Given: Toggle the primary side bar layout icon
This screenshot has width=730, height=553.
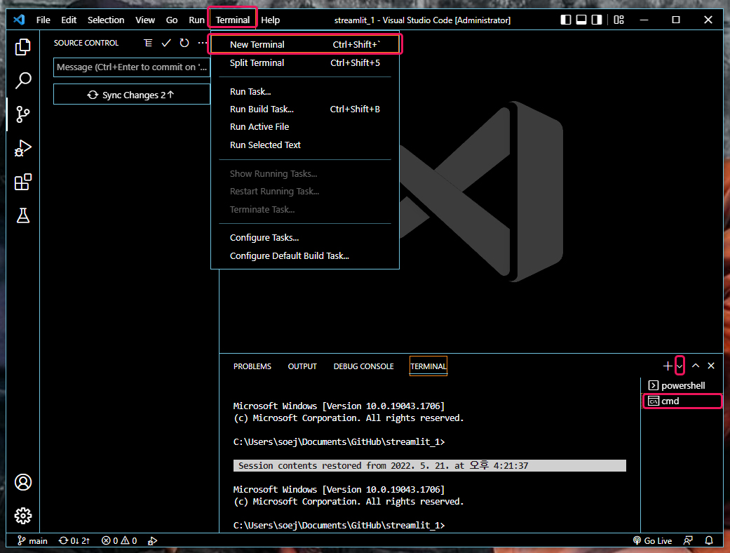Looking at the screenshot, I should 566,20.
